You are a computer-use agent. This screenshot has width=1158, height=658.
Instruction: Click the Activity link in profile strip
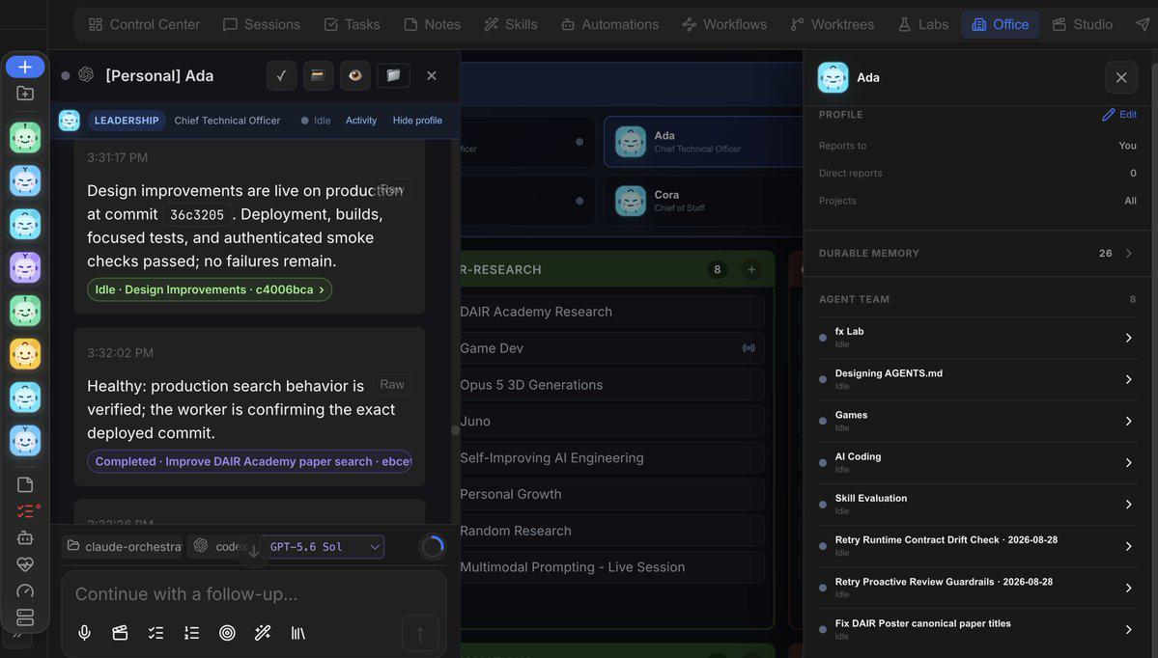coord(361,121)
